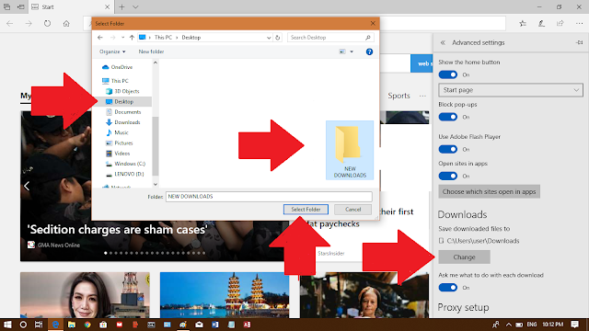589x331 pixels.
Task: Click the Back arrow in the Select Folder dialog
Action: coord(100,37)
